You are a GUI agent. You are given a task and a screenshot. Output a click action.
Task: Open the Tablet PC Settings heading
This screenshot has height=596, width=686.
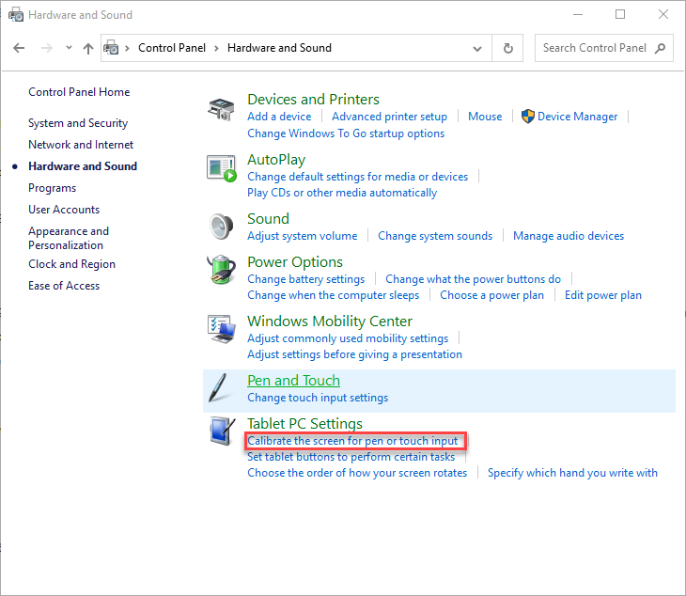(x=304, y=424)
